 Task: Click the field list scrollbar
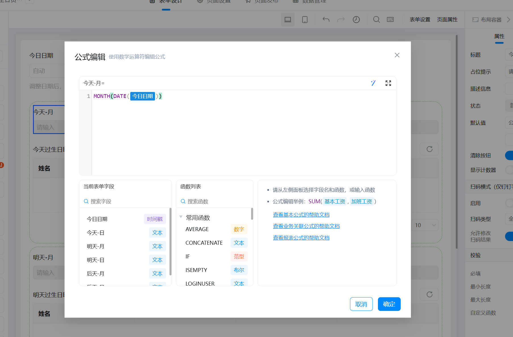pos(170,241)
